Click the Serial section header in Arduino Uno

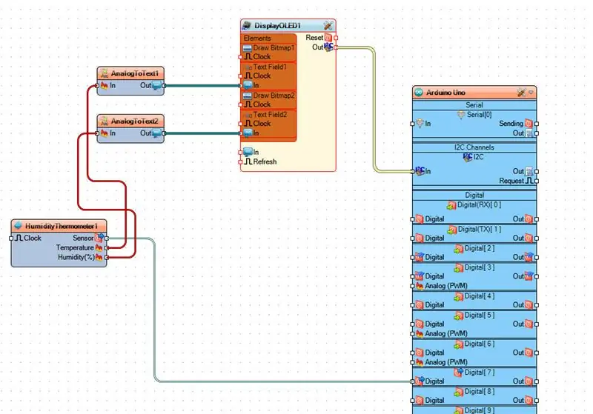click(474, 105)
